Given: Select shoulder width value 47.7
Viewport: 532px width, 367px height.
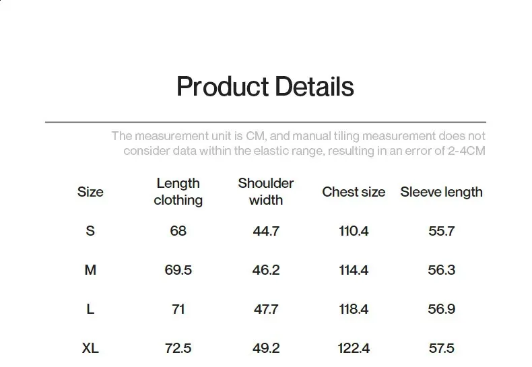Looking at the screenshot, I should tap(265, 309).
